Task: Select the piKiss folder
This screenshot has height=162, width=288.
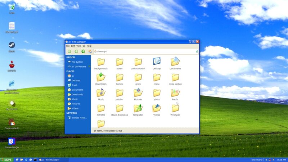Action: (157, 95)
